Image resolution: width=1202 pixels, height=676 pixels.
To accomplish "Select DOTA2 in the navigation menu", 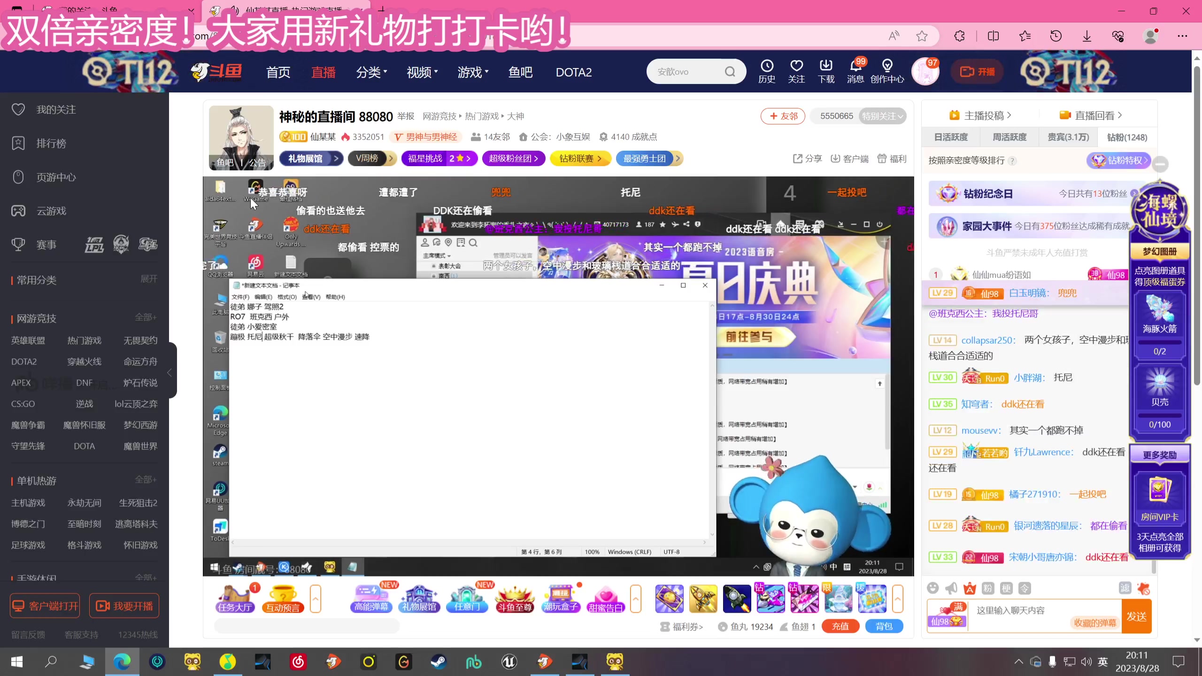I will coord(573,71).
